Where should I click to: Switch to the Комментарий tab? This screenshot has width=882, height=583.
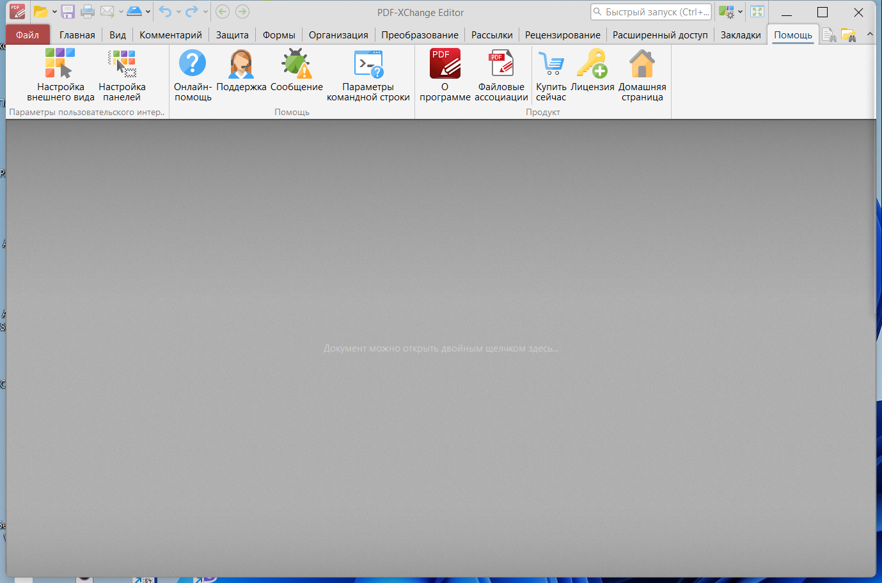tap(171, 35)
